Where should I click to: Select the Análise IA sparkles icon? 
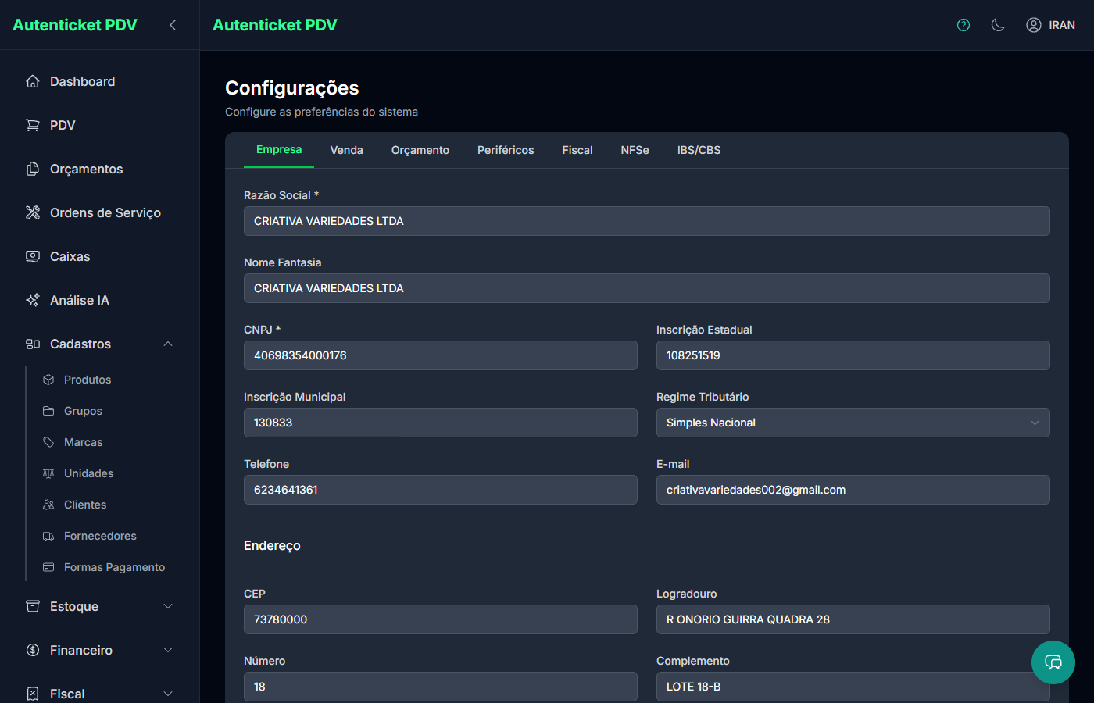click(x=32, y=299)
